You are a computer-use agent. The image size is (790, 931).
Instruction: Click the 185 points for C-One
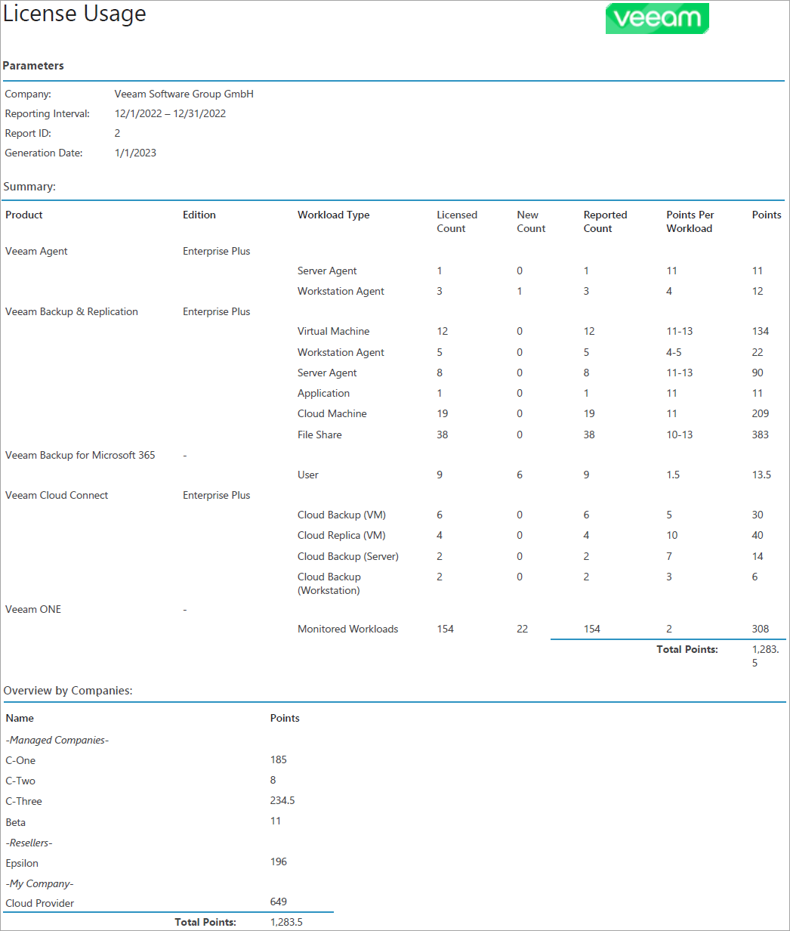point(279,759)
